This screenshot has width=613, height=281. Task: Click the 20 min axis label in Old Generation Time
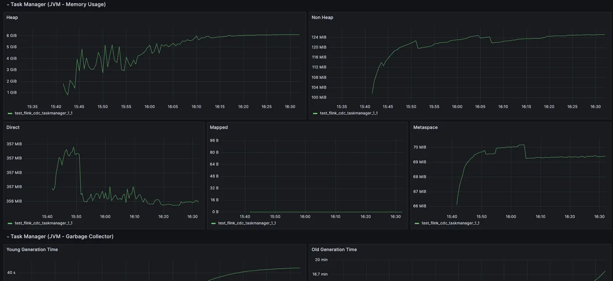pos(321,260)
